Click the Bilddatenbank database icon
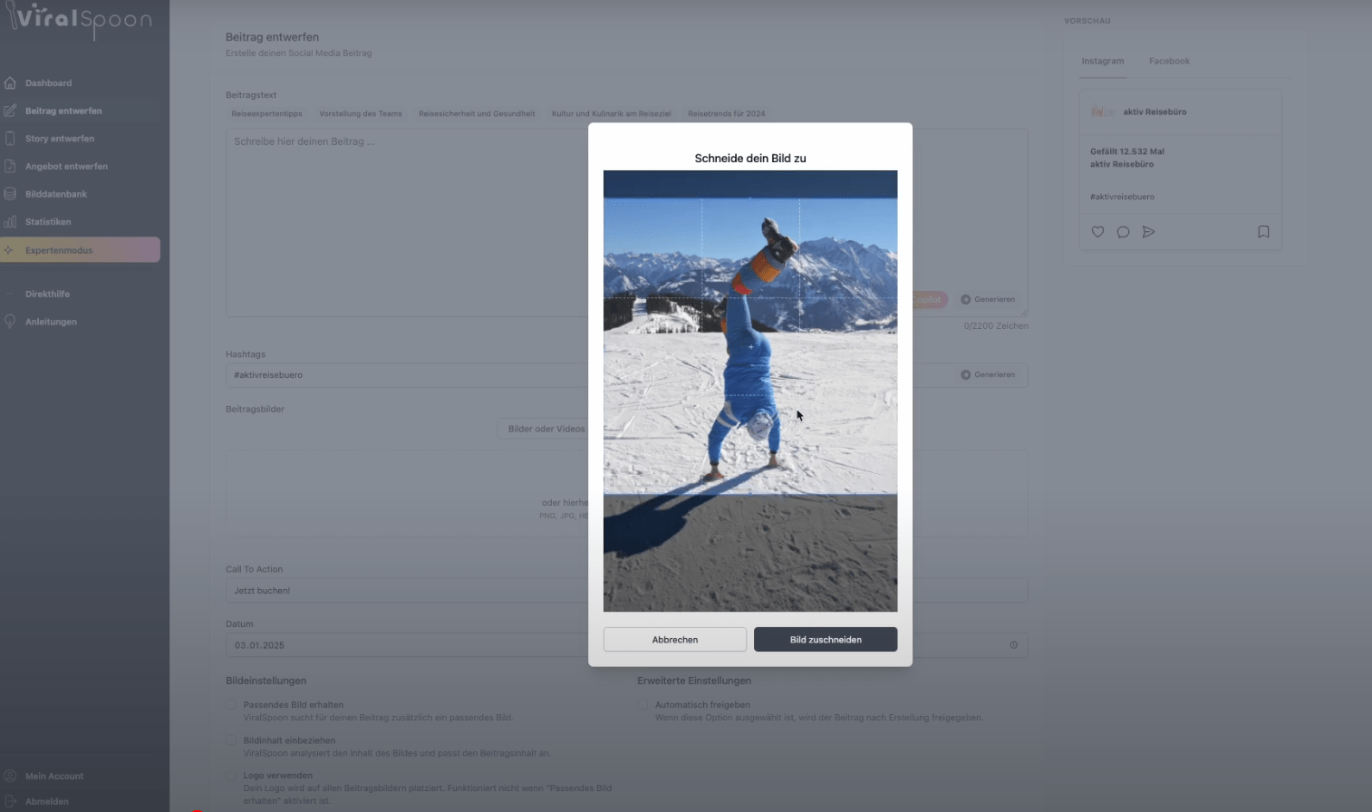Viewport: 1372px width, 812px height. (10, 194)
